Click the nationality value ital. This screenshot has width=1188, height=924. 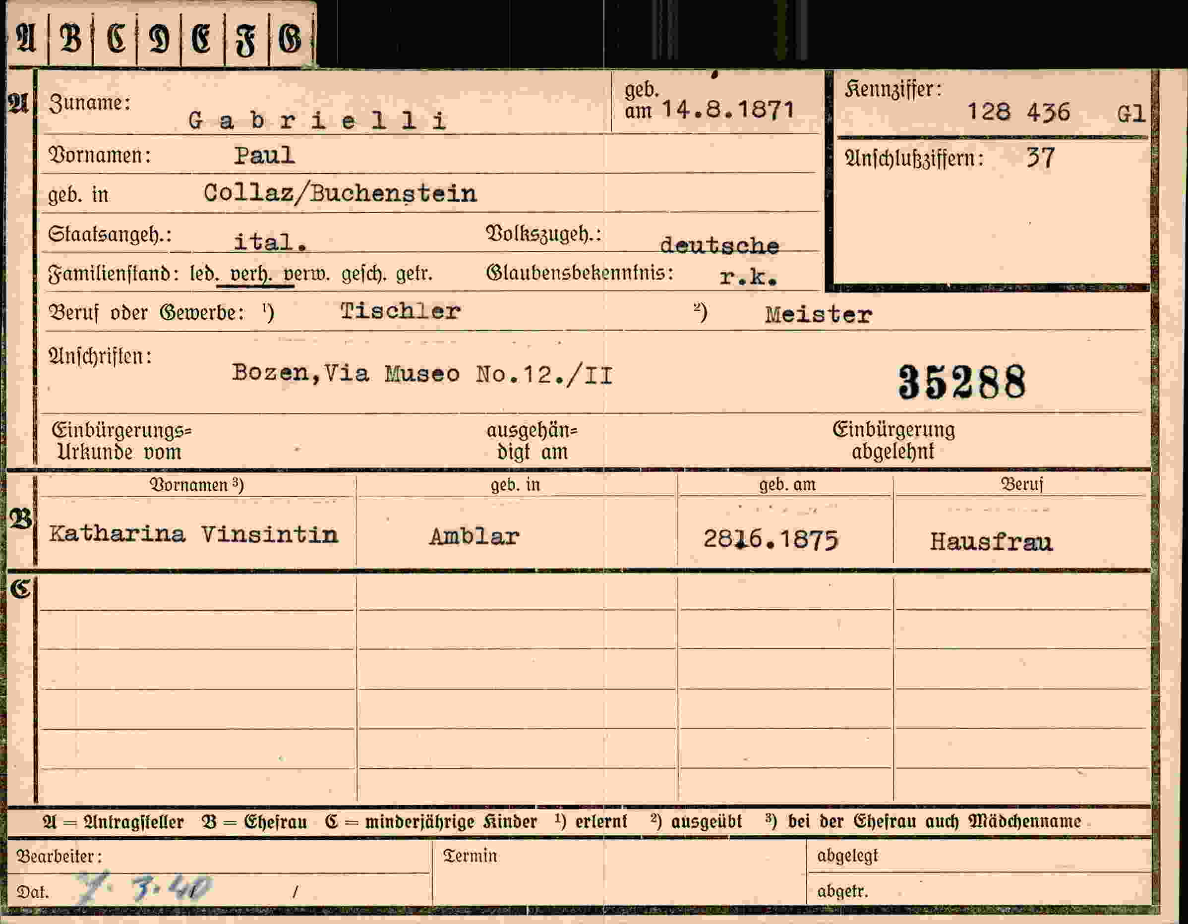(x=270, y=242)
